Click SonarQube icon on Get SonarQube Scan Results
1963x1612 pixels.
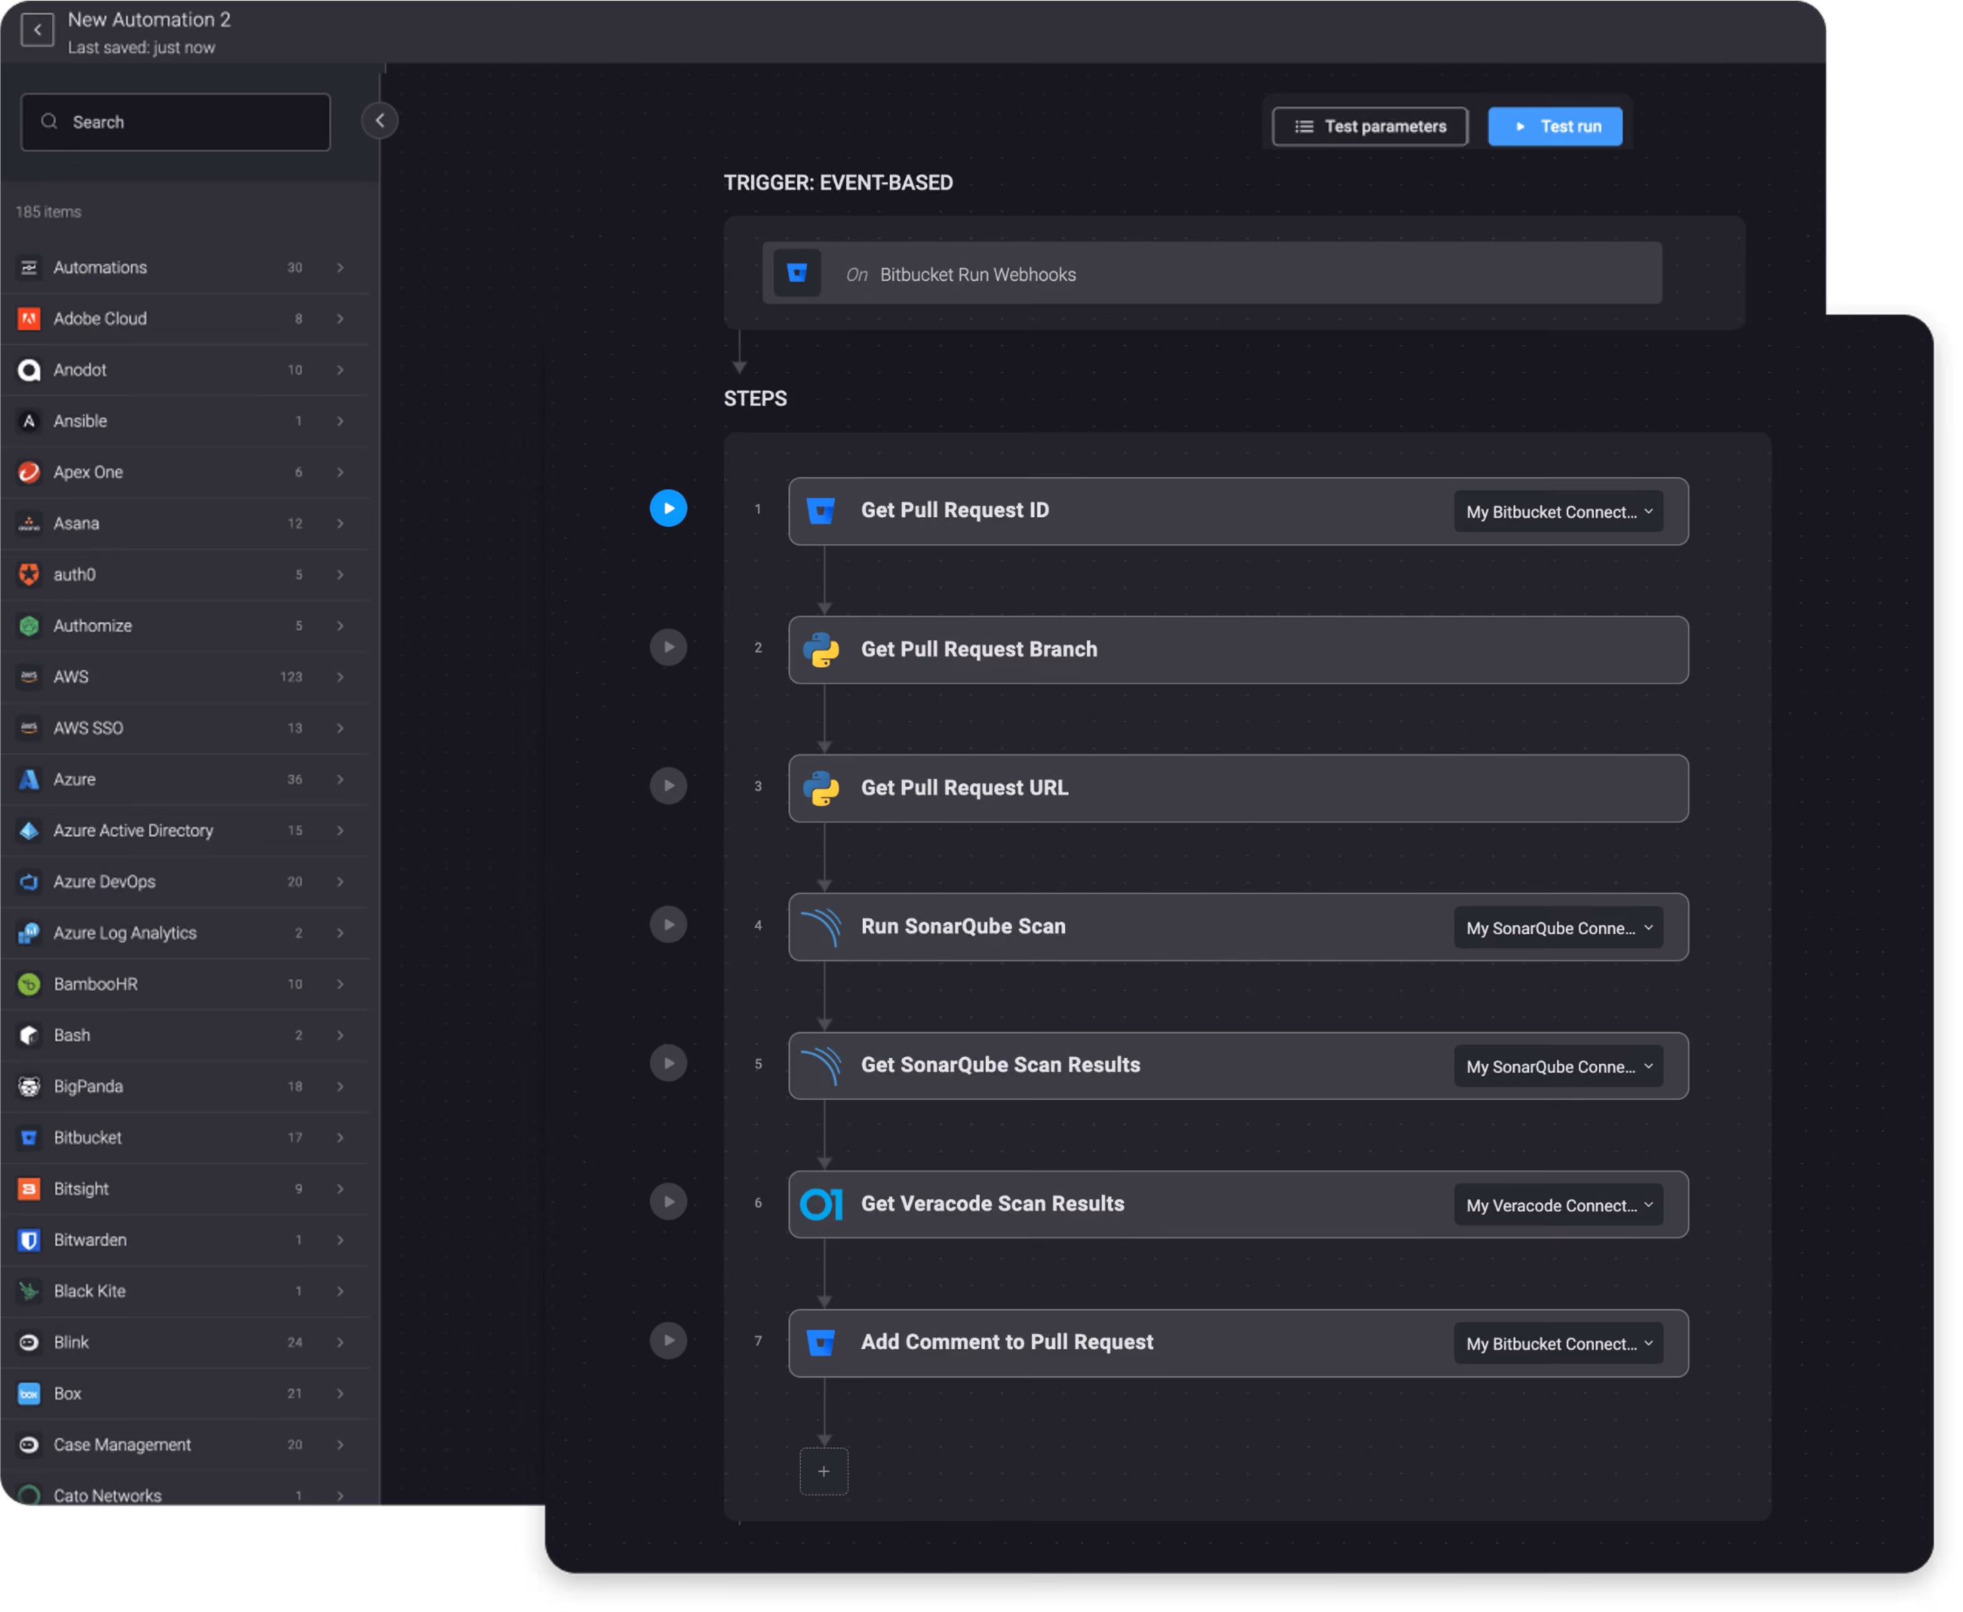(x=821, y=1065)
